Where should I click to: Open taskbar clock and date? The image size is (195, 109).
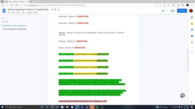(x=186, y=107)
